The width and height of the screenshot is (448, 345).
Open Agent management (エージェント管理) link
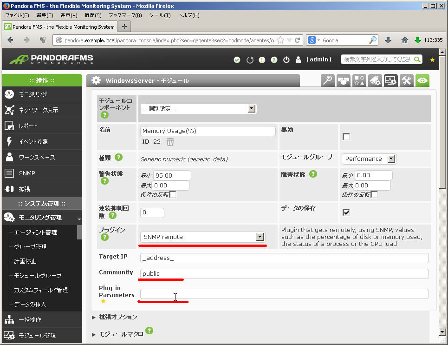[36, 232]
